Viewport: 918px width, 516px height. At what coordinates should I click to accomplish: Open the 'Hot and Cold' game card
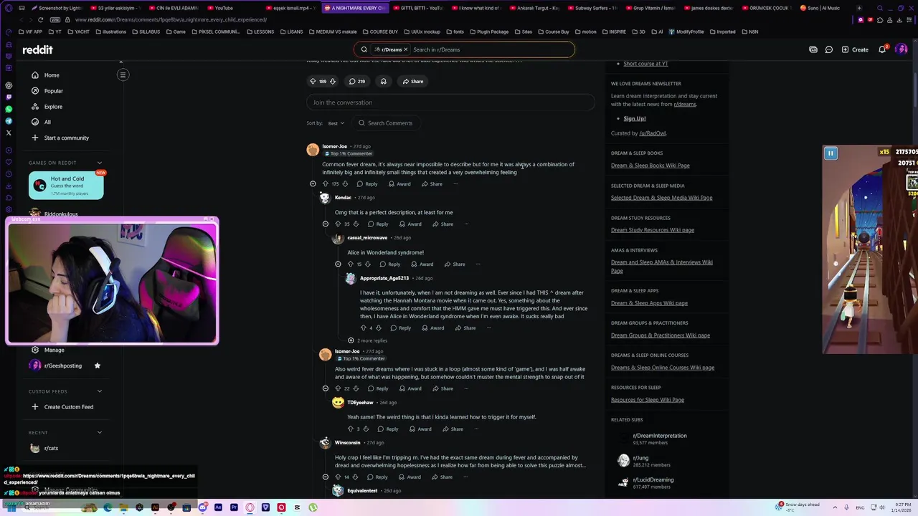(x=66, y=185)
